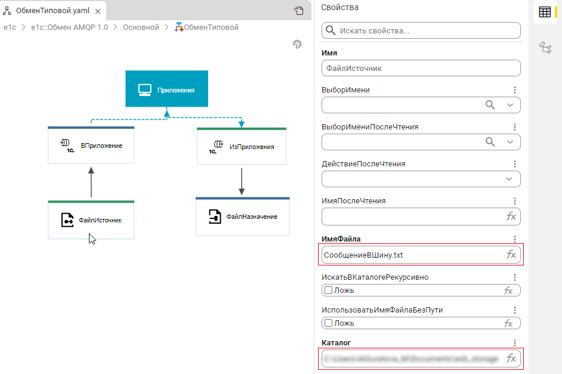The height and width of the screenshot is (374, 562).
Task: Select the ОбменТиповой.yaml tab
Action: click(53, 11)
